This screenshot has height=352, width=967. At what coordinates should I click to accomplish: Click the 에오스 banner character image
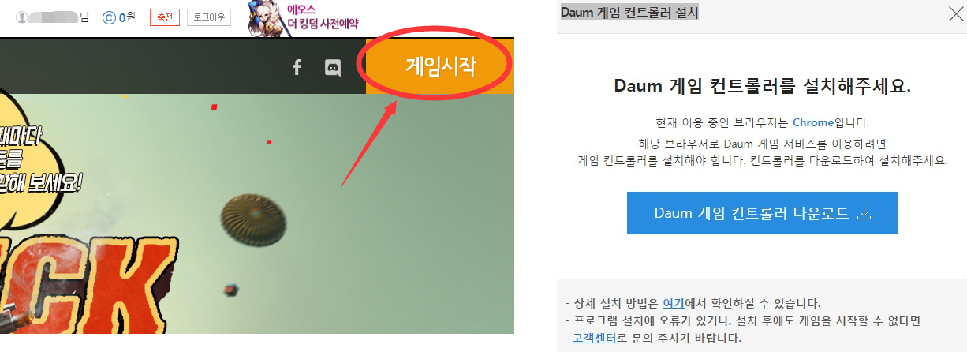point(267,19)
